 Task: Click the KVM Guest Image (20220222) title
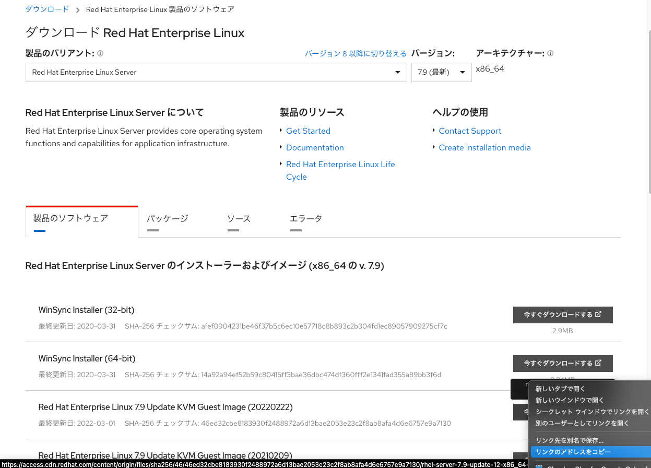click(165, 407)
